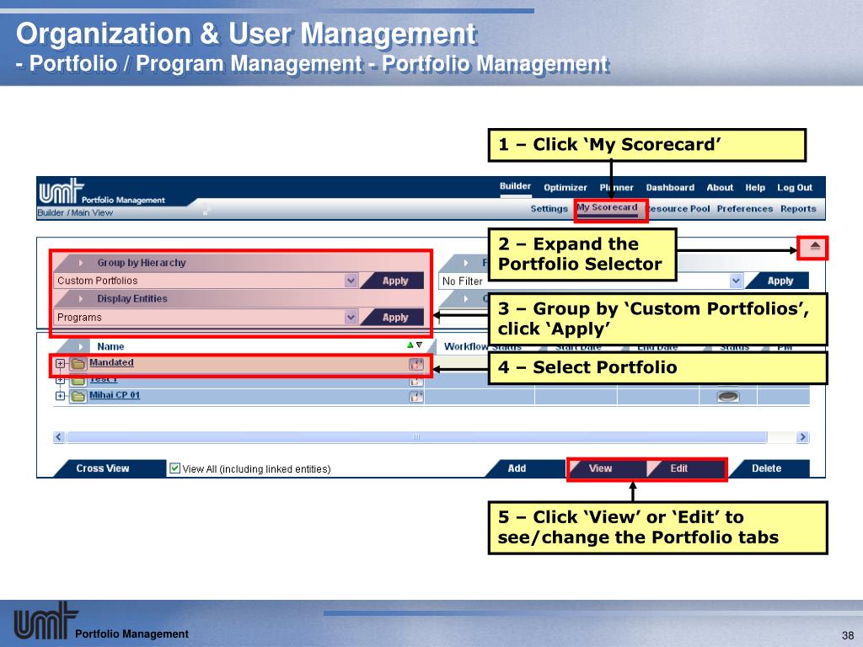Click the calendar icon in the Mandated row
Image resolution: width=863 pixels, height=647 pixels.
coord(416,364)
